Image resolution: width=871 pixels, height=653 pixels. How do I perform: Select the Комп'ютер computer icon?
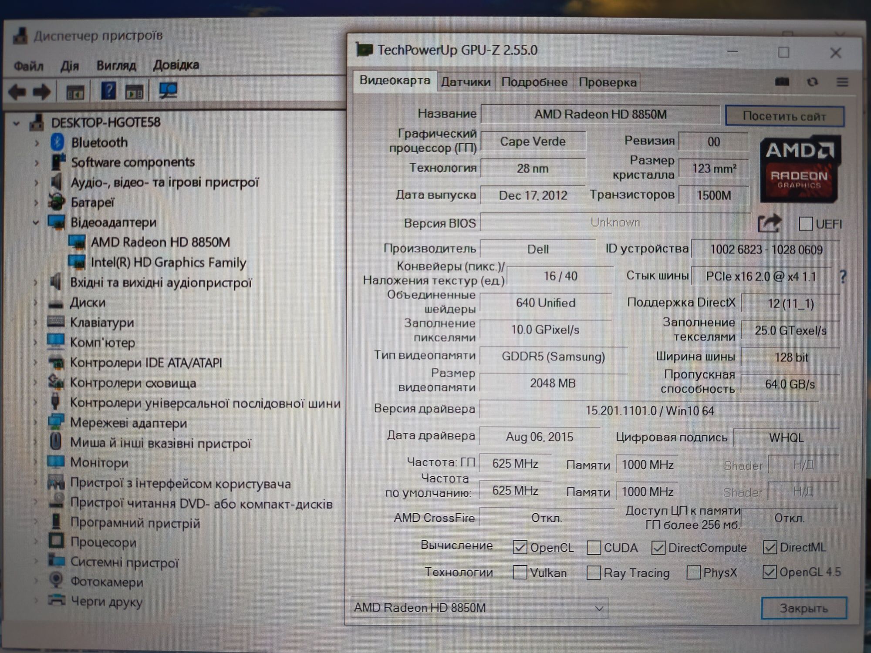(x=56, y=342)
